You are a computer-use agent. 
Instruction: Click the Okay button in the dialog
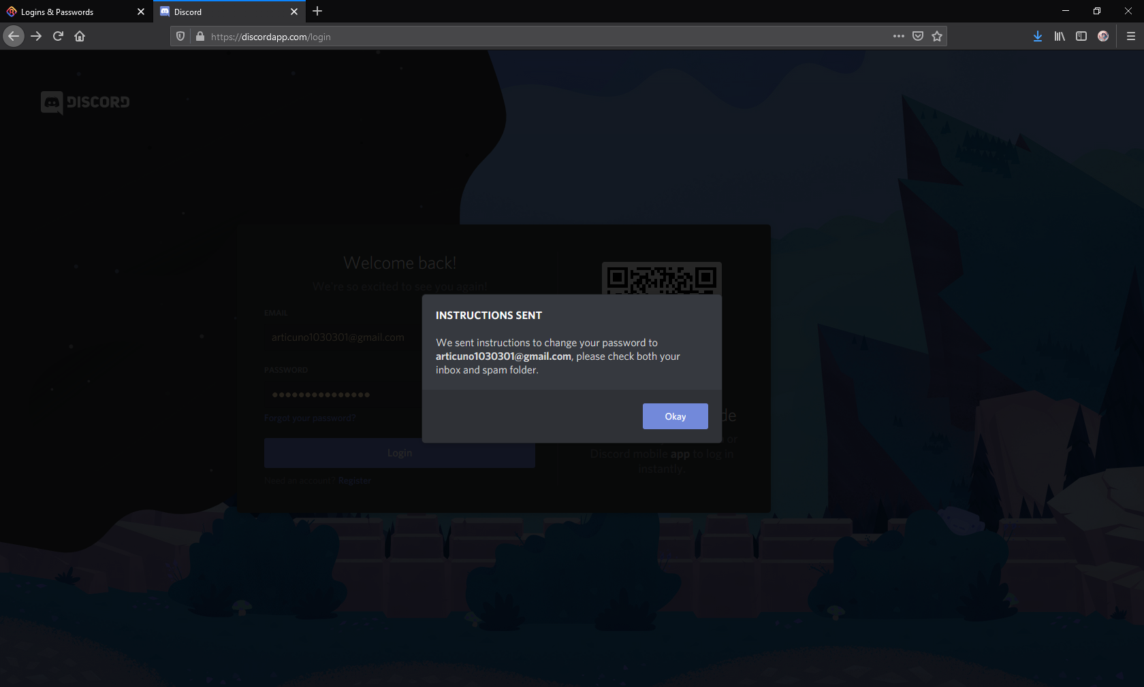point(675,416)
